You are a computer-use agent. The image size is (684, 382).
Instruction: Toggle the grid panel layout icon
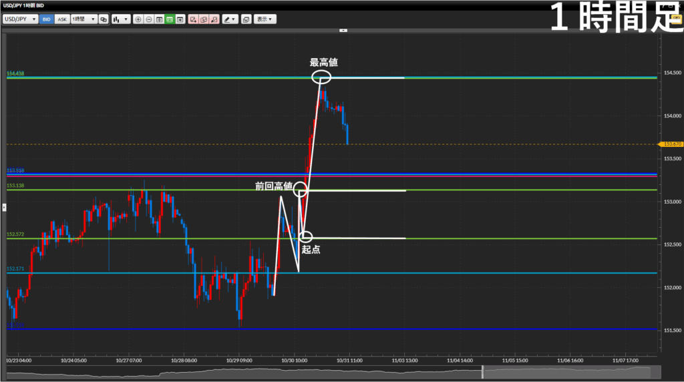tap(159, 19)
